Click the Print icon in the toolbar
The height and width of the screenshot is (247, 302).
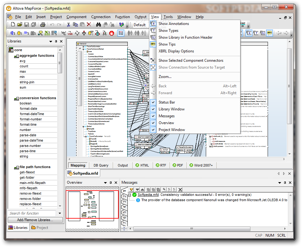(42, 24)
